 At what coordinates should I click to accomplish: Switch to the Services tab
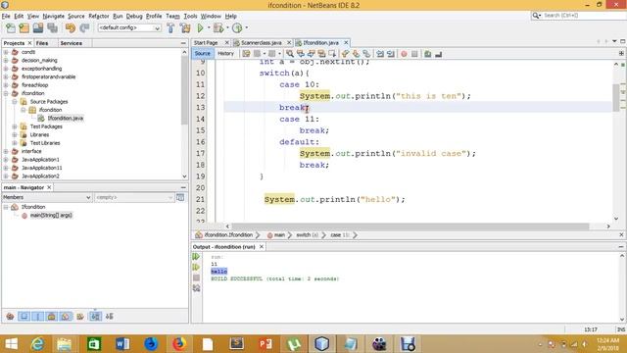click(72, 43)
